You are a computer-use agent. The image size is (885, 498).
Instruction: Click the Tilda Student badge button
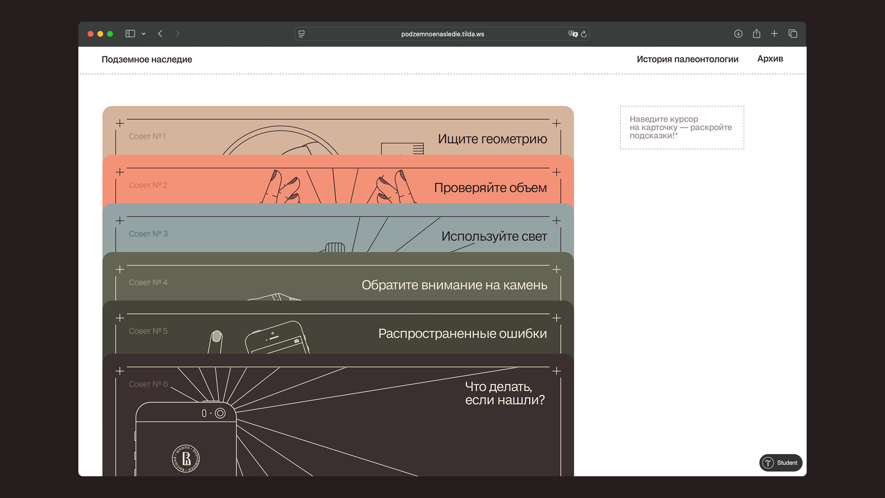[x=781, y=463]
